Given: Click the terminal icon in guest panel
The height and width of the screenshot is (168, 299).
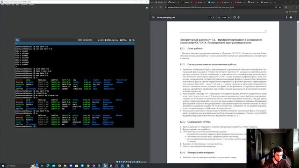Looking at the screenshot, I should 18,40.
